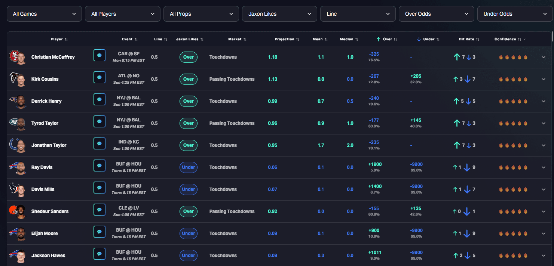Screen dimensions: 554x266
Task: Click Over pill for Shedeur Sanders
Action: [189, 211]
